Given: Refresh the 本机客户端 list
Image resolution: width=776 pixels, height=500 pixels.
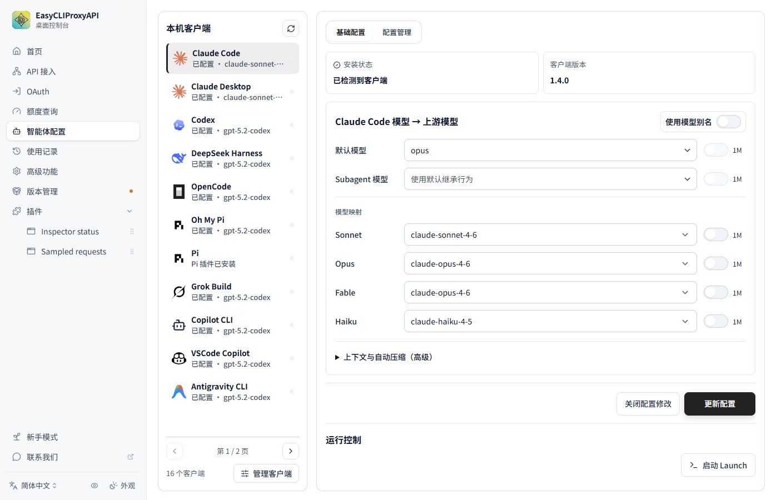Looking at the screenshot, I should point(291,28).
